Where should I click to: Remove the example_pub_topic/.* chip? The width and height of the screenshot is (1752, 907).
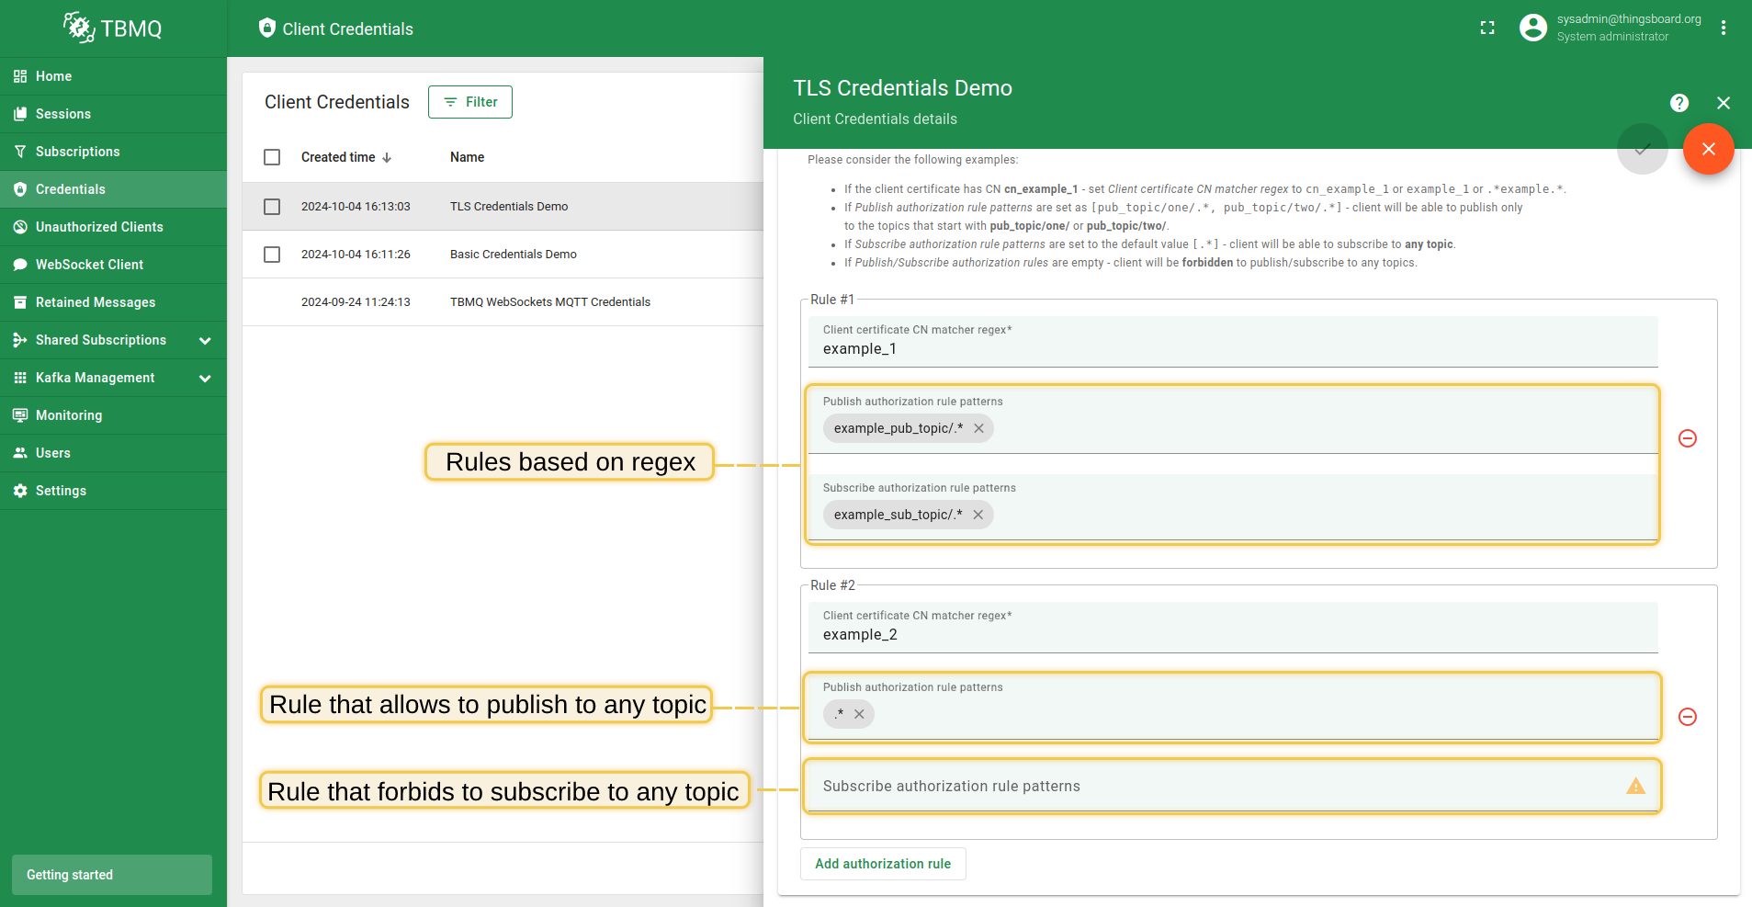tap(978, 428)
